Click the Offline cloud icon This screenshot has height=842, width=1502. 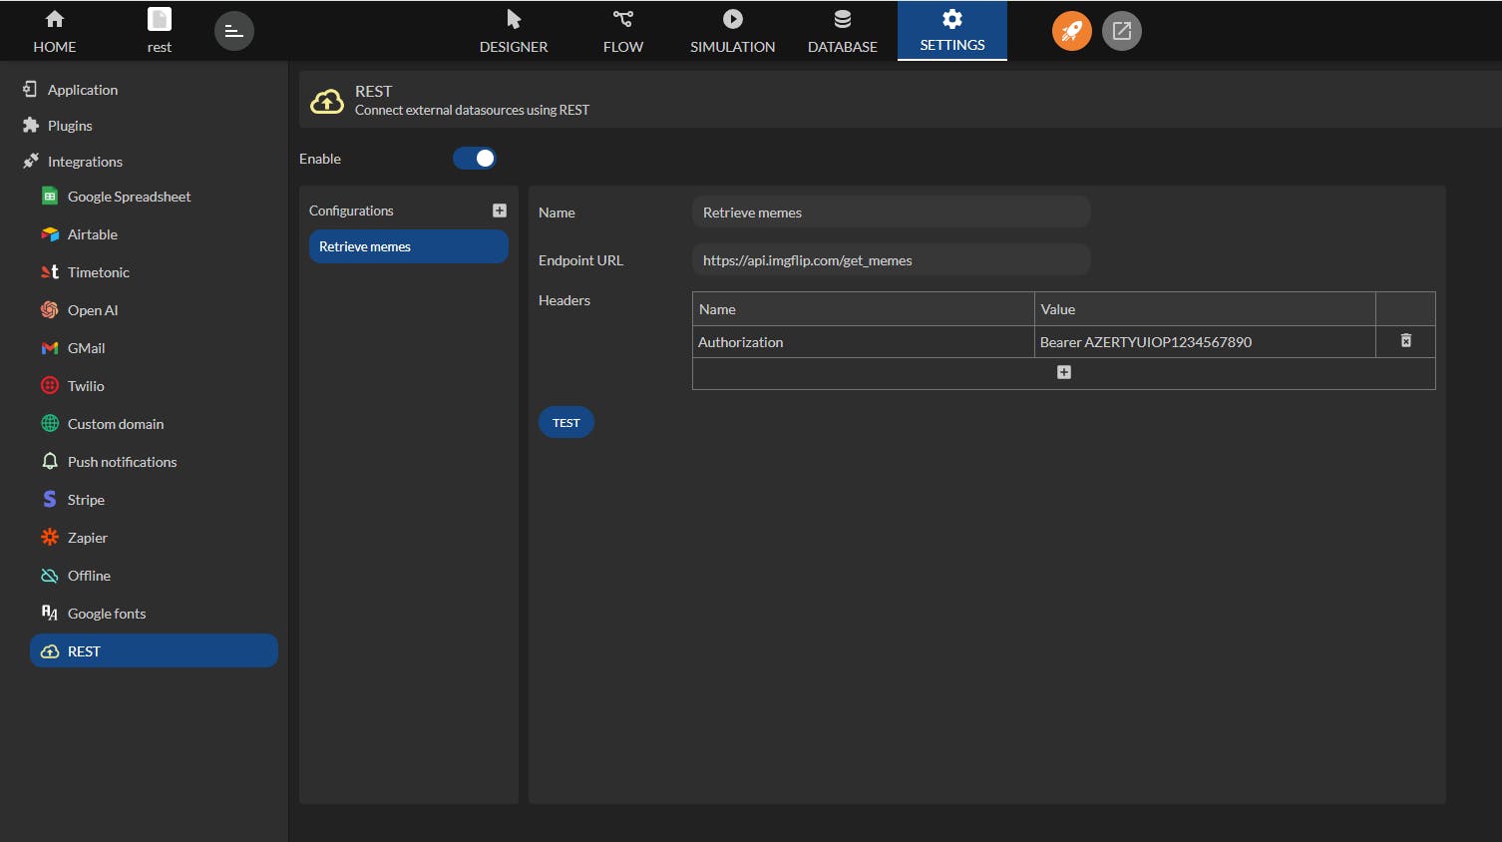click(x=50, y=576)
